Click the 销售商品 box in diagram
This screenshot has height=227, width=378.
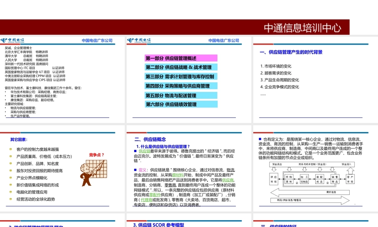(x=335, y=179)
